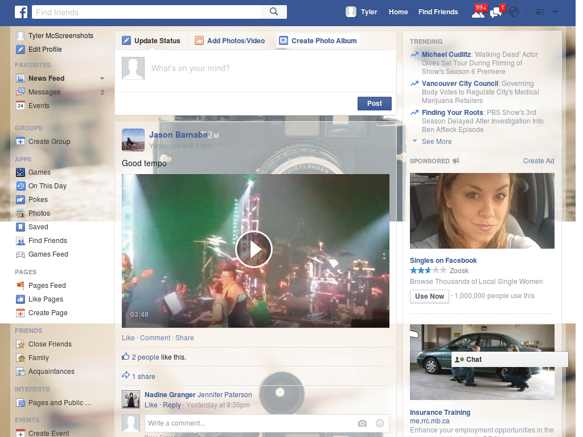
Task: Click the Singles ad woman thumbnail
Action: [x=482, y=211]
